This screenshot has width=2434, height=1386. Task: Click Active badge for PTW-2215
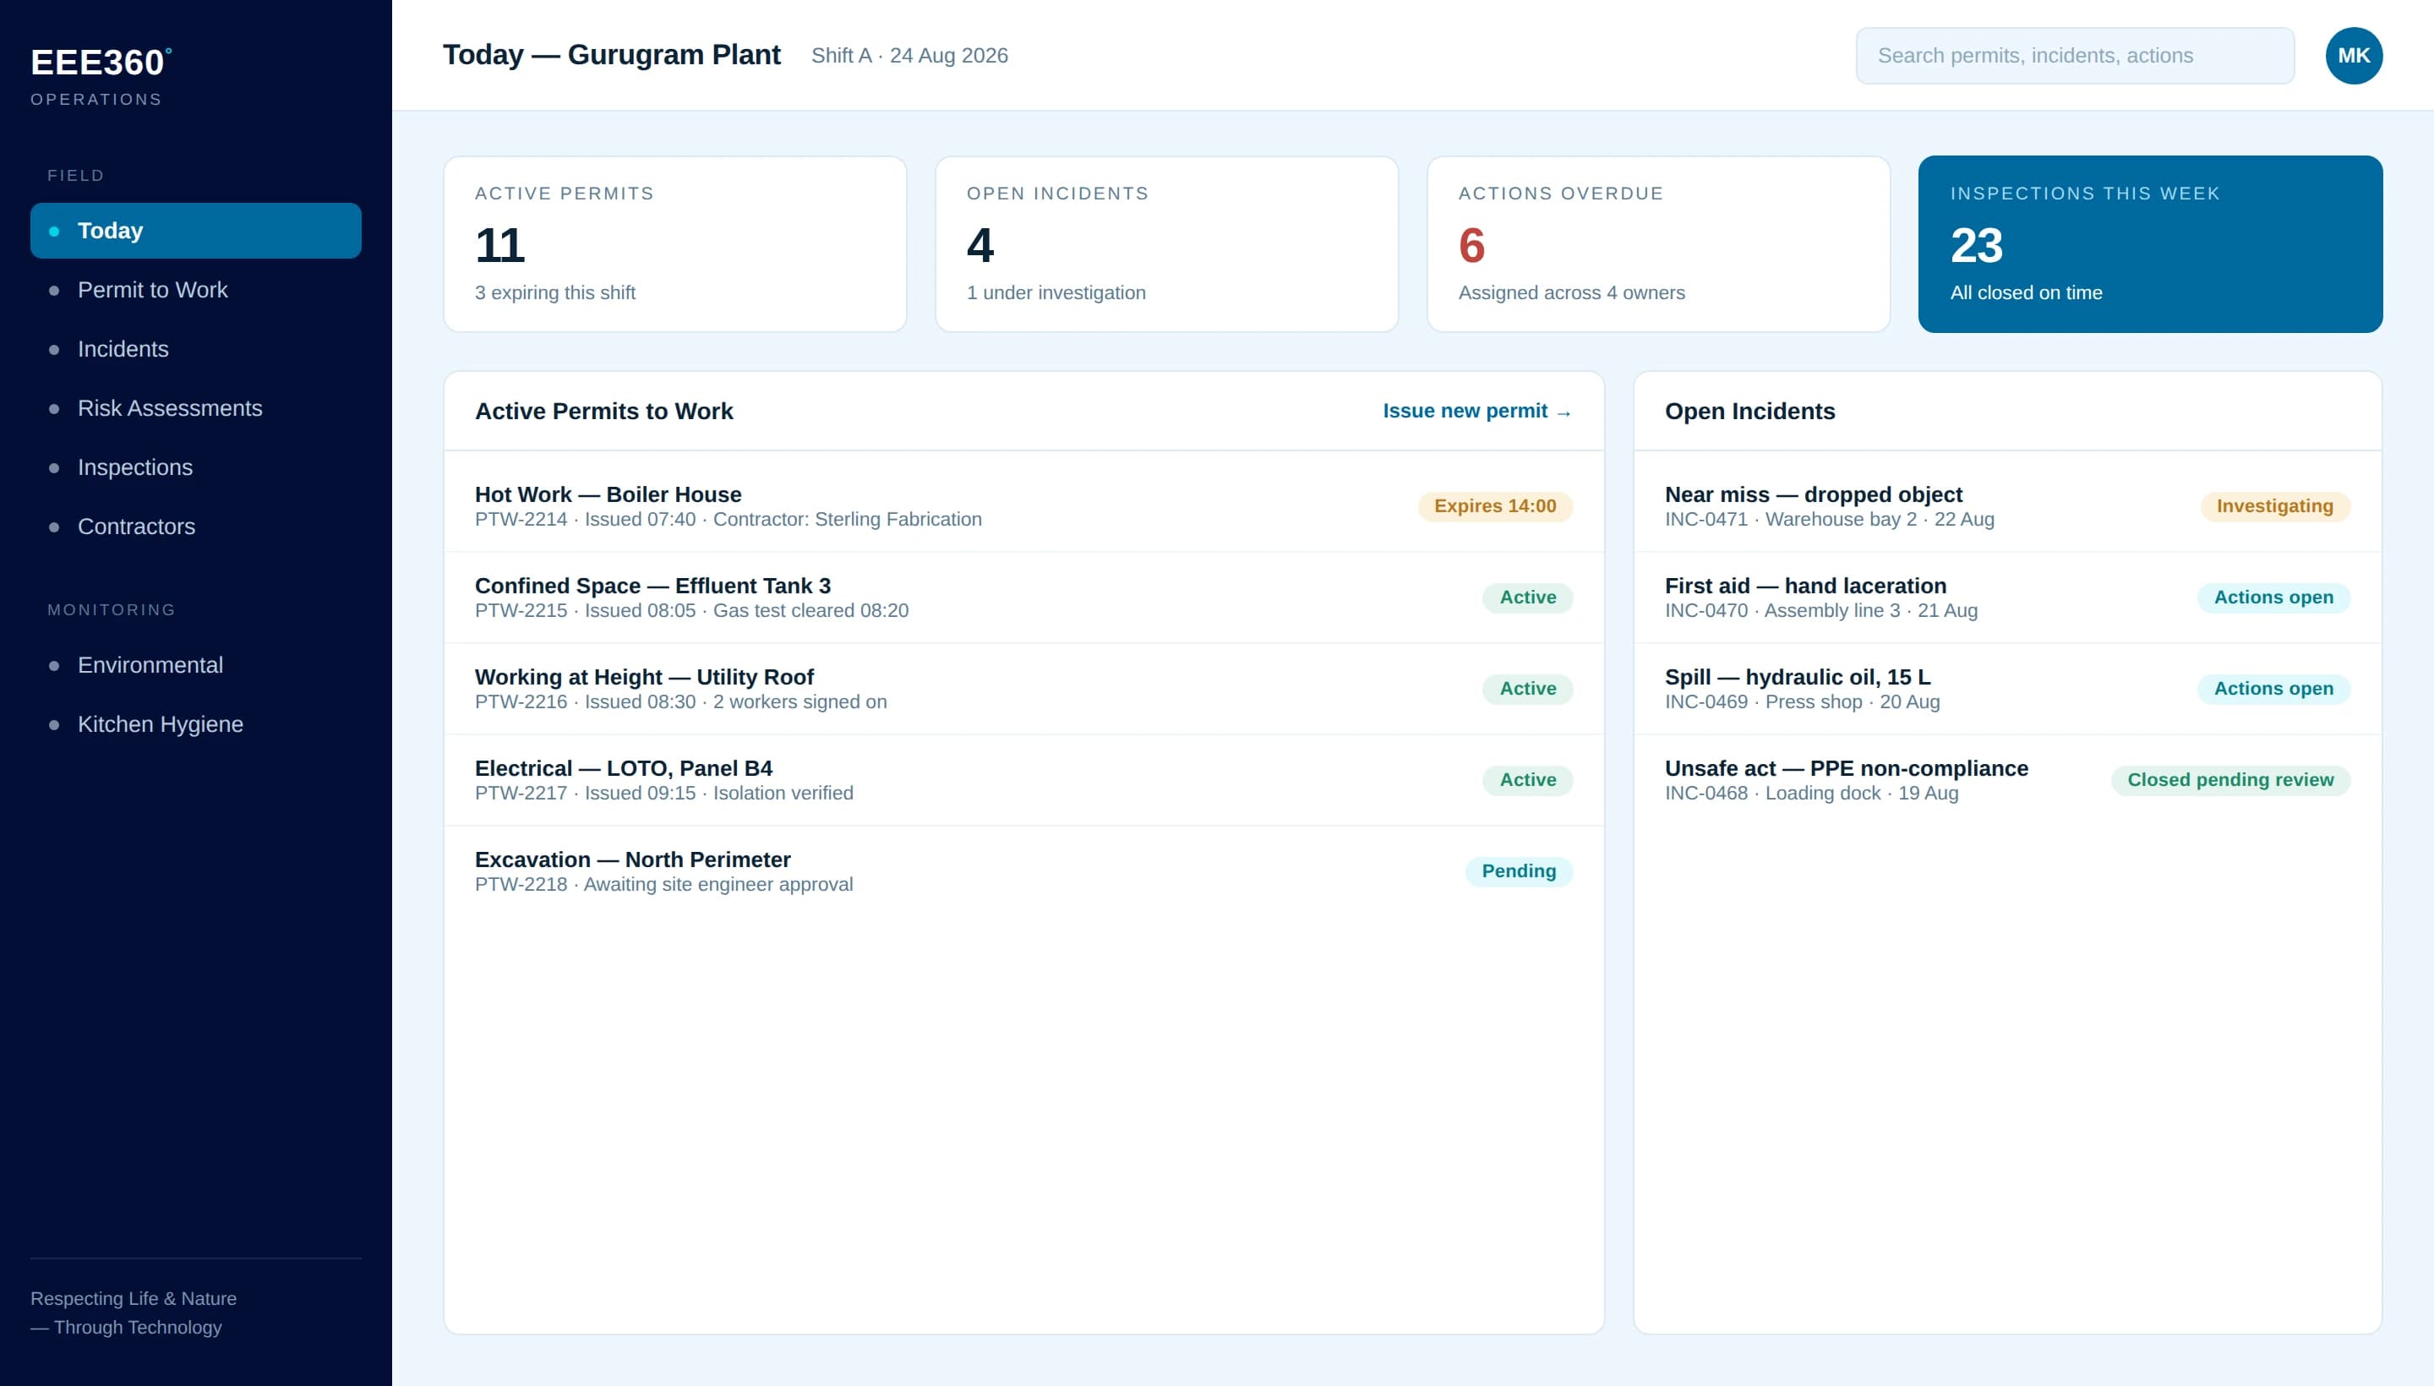coord(1527,597)
